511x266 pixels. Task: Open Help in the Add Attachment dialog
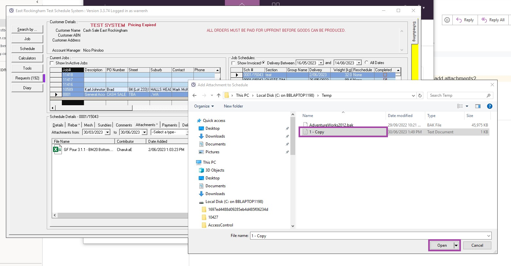pos(490,106)
